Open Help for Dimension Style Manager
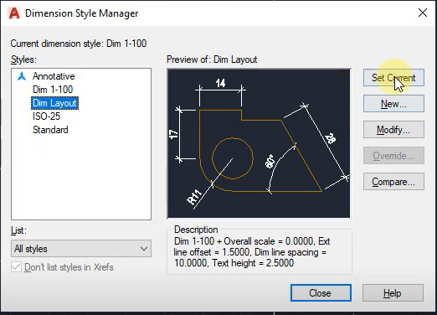 click(x=393, y=293)
